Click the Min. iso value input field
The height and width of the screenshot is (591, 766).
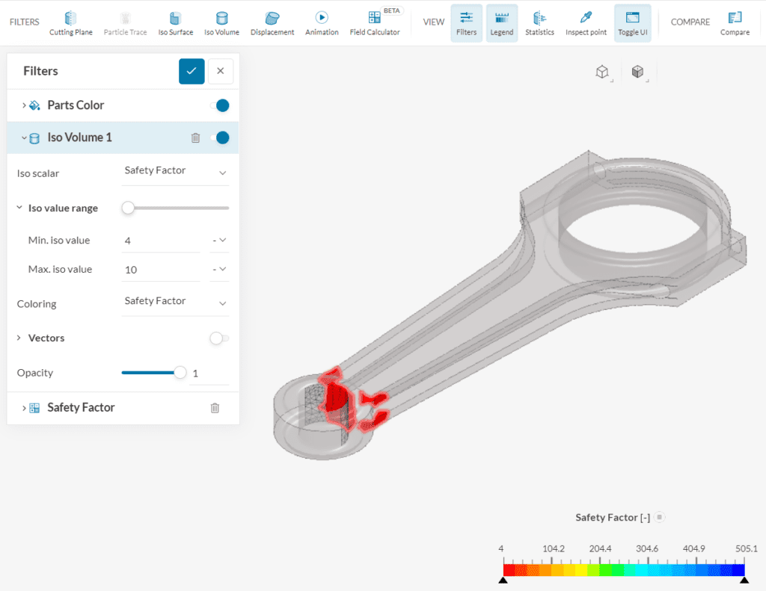[x=161, y=240]
